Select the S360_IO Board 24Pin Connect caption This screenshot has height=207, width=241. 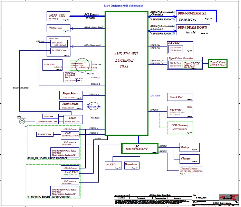pyautogui.click(x=47, y=158)
